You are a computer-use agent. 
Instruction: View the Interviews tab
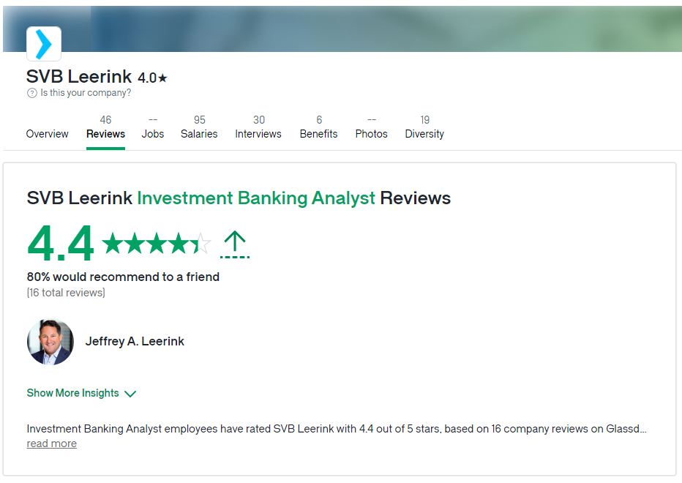pos(258,134)
